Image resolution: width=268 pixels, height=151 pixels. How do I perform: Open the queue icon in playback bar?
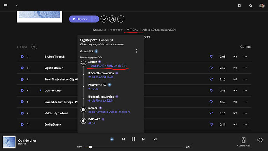click(x=155, y=139)
